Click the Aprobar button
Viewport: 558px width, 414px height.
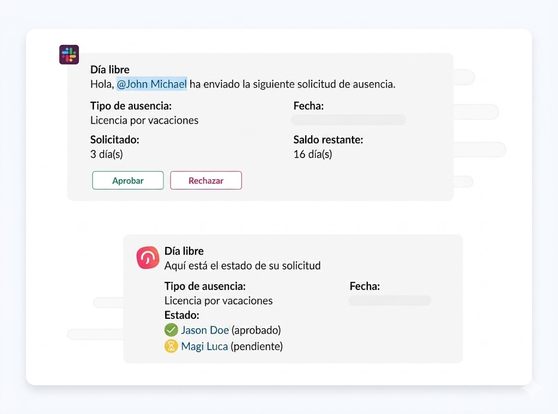[128, 180]
